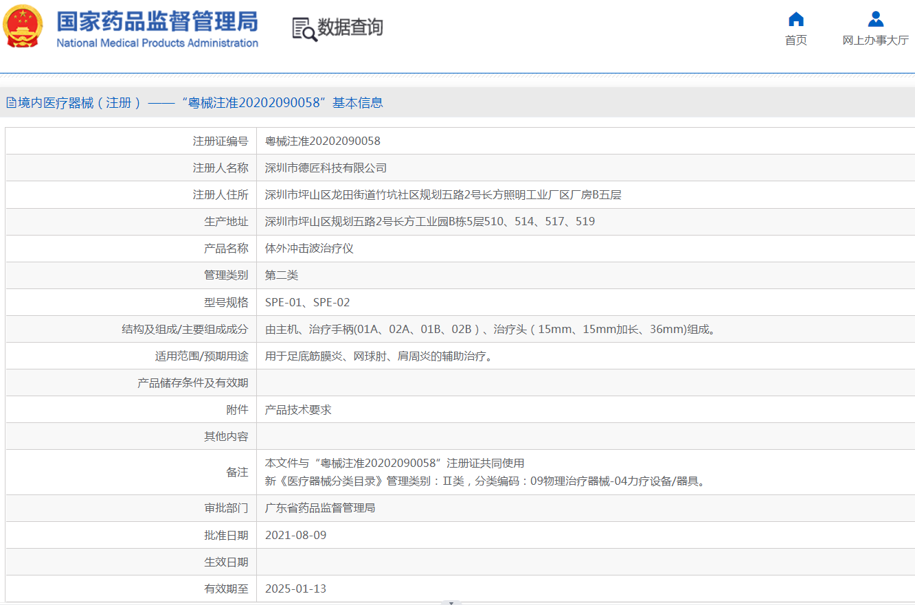Screen dimensions: 915x605
Task: Select registration number 粤械注准20202090058 value
Action: point(323,141)
